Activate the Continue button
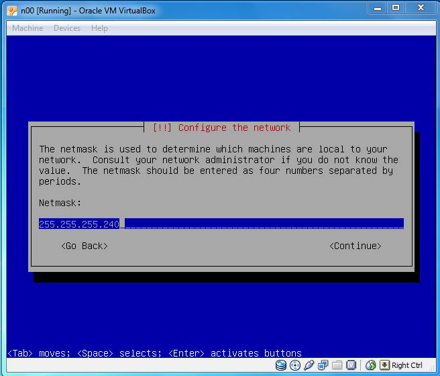 click(355, 246)
